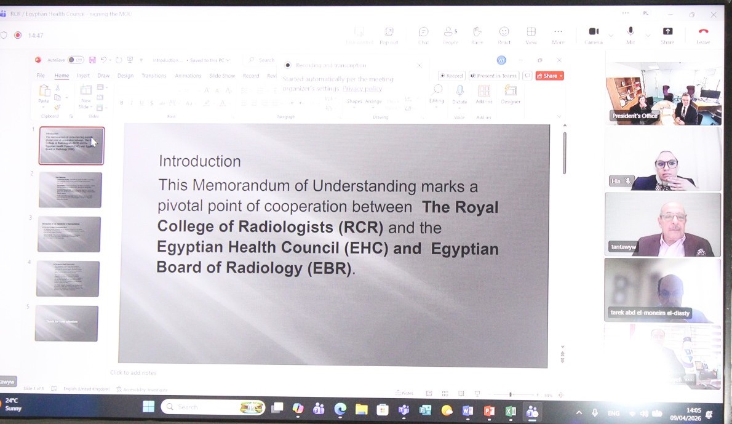This screenshot has width=732, height=424.
Task: Pop out the shared content window
Action: (389, 36)
